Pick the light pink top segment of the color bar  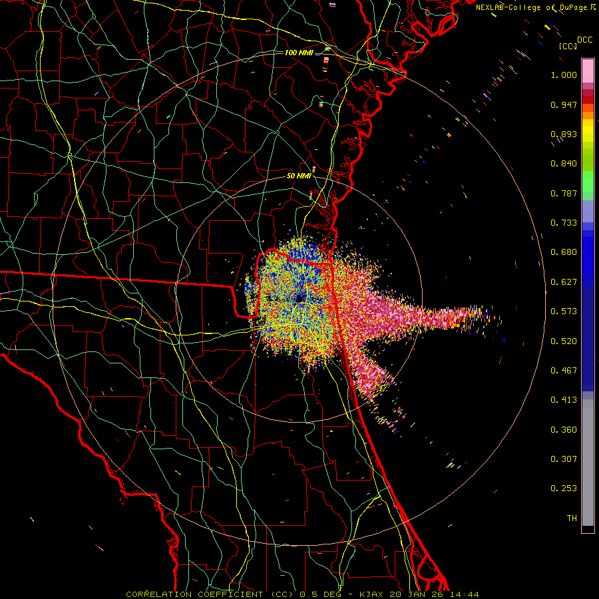[x=588, y=71]
